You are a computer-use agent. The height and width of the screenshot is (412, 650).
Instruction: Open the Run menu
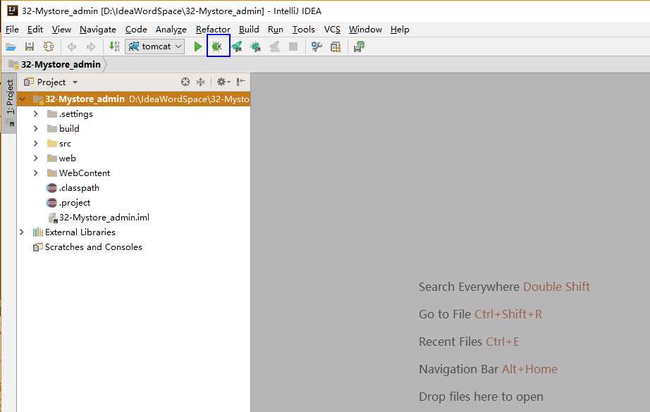pyautogui.click(x=276, y=30)
